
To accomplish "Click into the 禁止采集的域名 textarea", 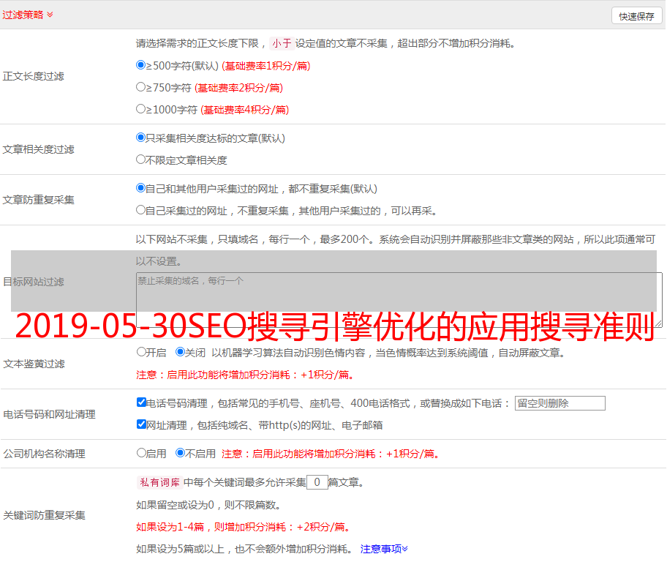I will [x=399, y=300].
